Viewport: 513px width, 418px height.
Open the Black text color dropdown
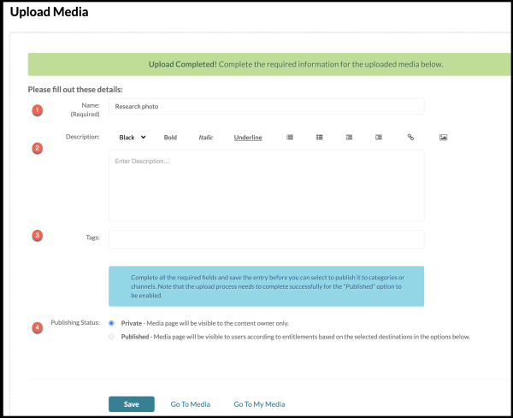click(x=133, y=138)
